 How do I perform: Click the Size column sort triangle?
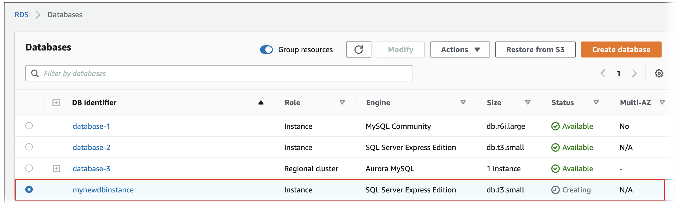point(527,103)
